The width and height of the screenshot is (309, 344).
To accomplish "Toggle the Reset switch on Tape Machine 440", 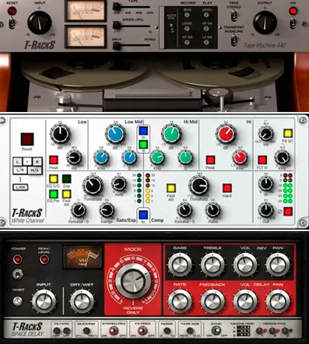I will (x=12, y=23).
